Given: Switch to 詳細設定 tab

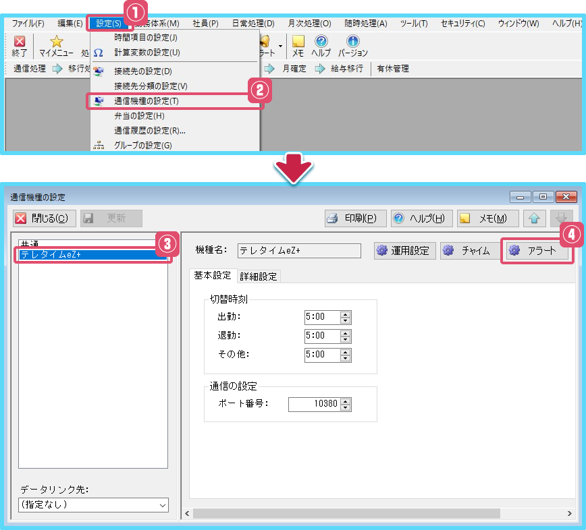Looking at the screenshot, I should click(259, 276).
